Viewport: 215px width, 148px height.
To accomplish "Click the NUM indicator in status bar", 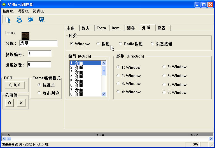I will 196,144.
